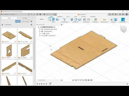Refresh the data panel

tap(29, 14)
